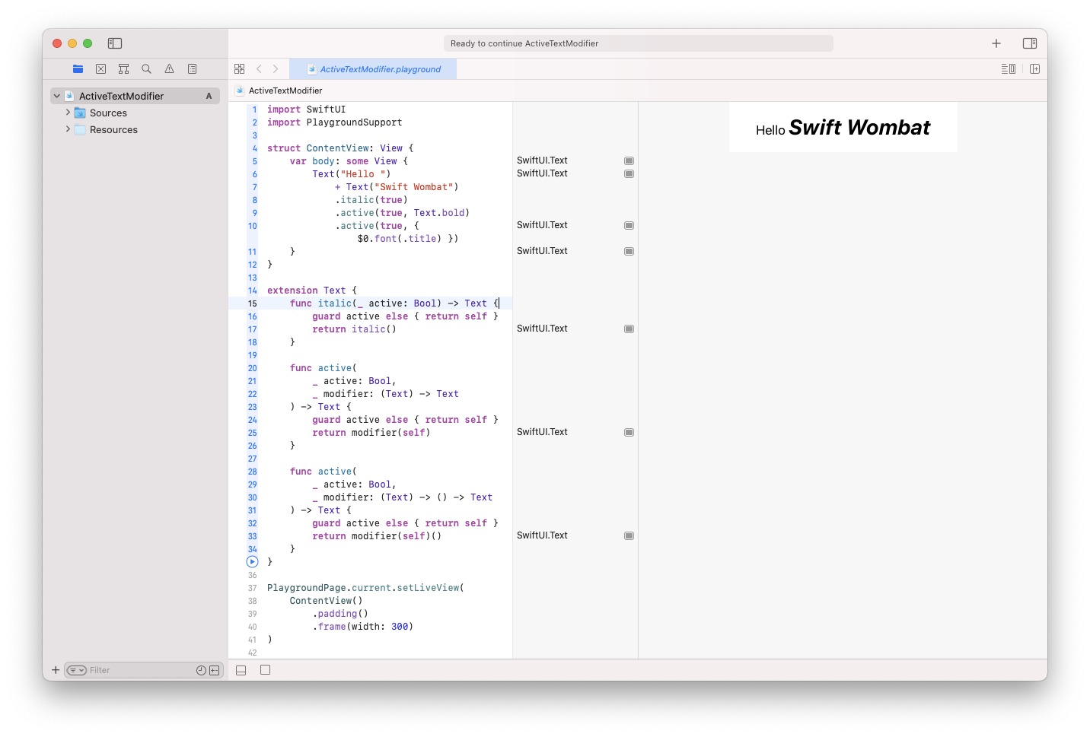The width and height of the screenshot is (1090, 737).
Task: Show result for line 25 SwiftUI.Text
Action: pyautogui.click(x=629, y=432)
